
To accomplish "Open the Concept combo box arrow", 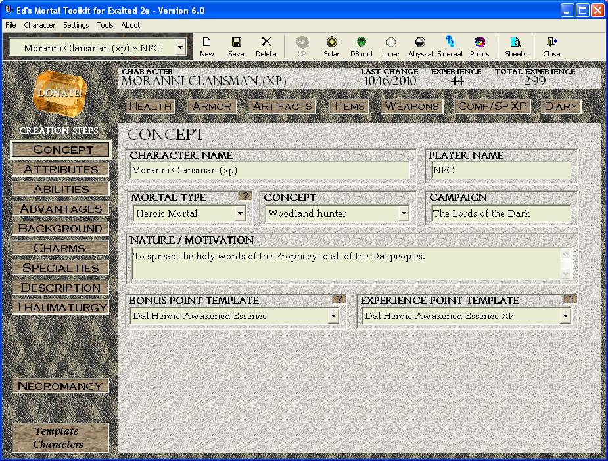I will pyautogui.click(x=404, y=213).
